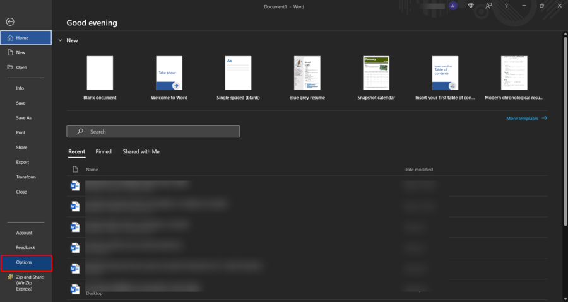Switch to the Shared with Me tab
This screenshot has width=568, height=302.
[x=141, y=151]
